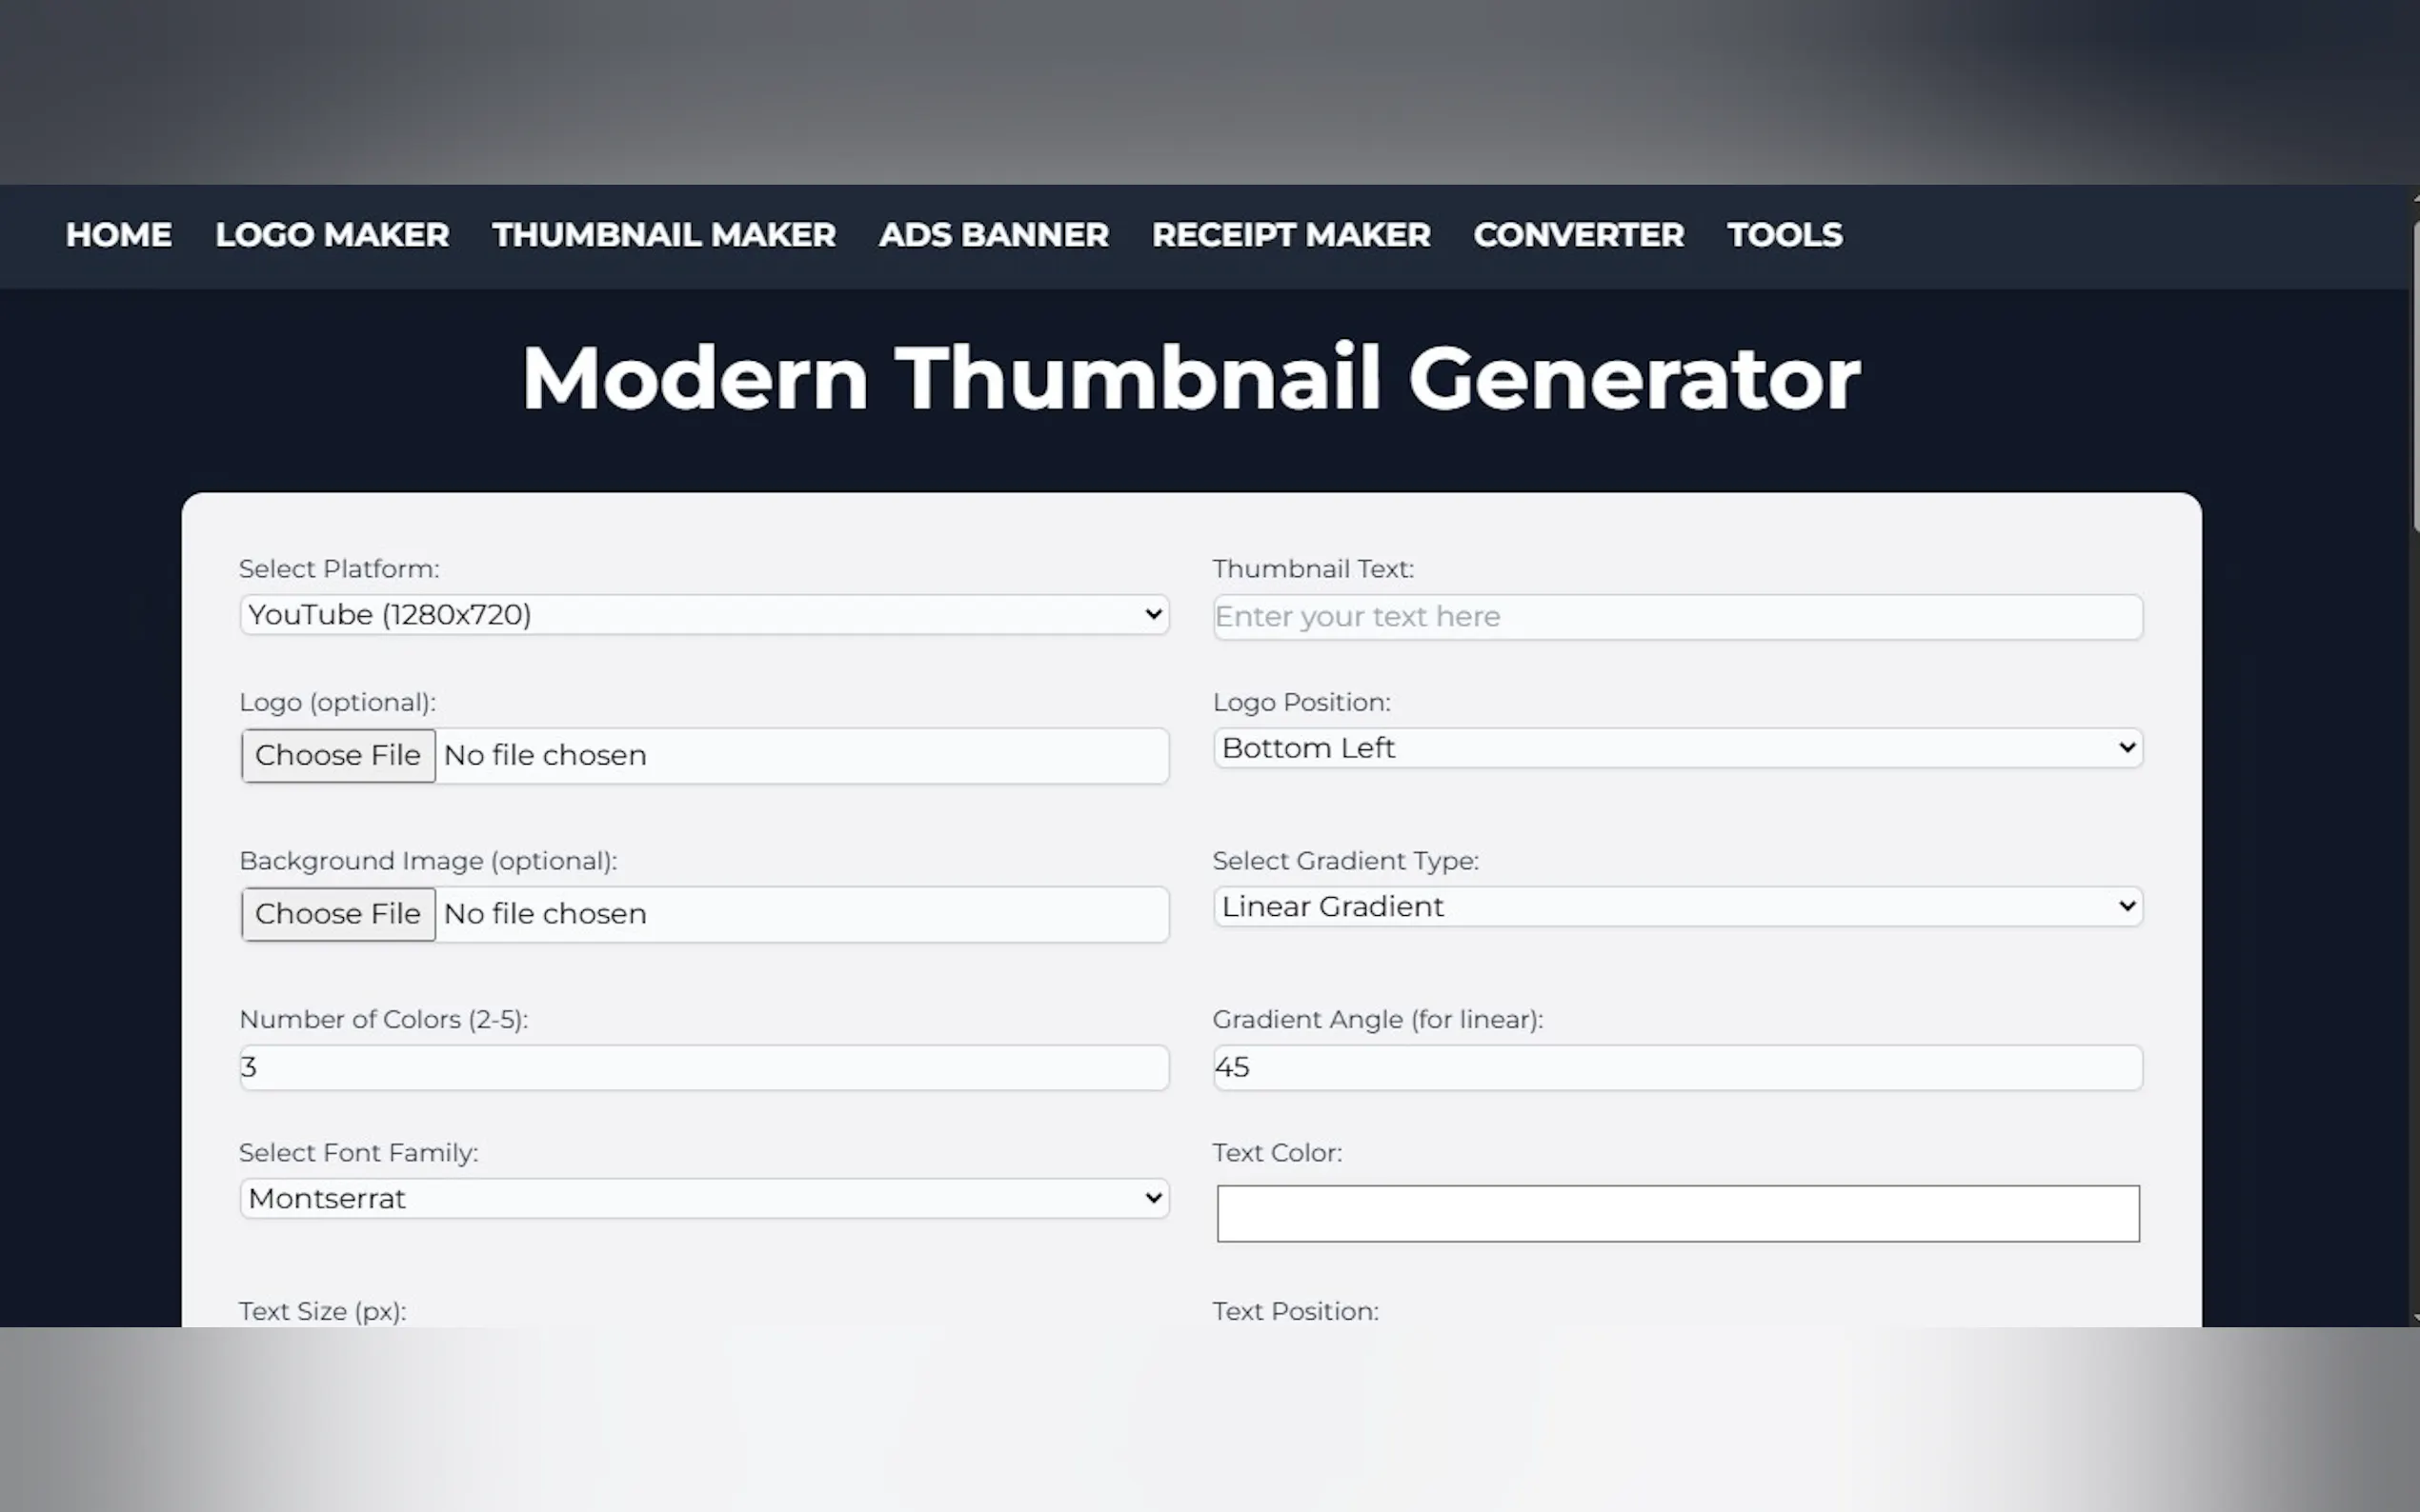Open the RECEIPT MAKER page
This screenshot has width=2420, height=1512.
(1291, 235)
